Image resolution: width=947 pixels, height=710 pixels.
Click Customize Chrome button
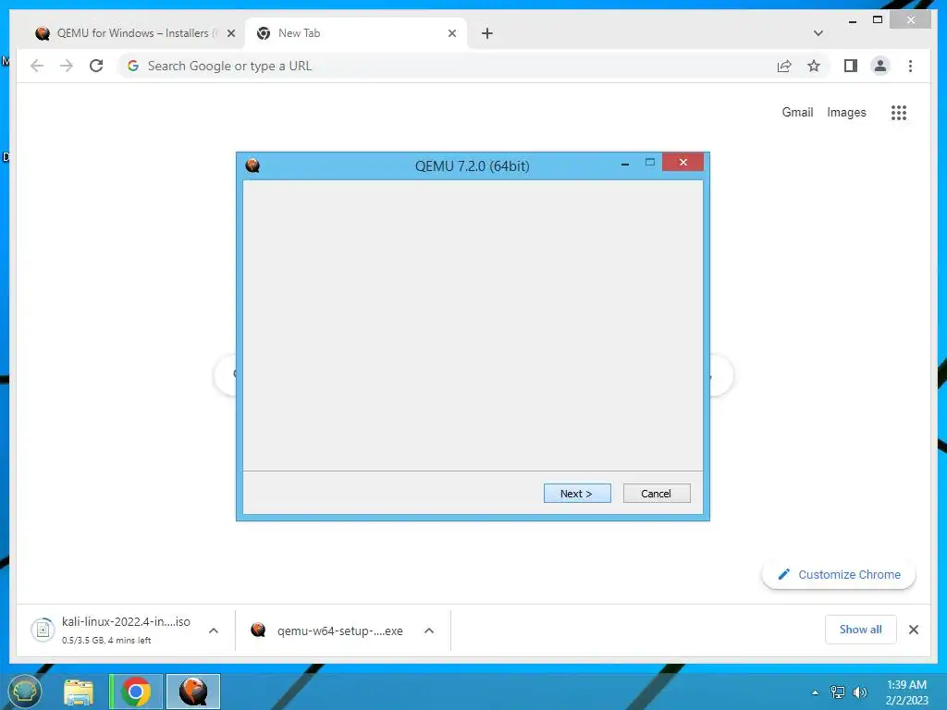click(x=839, y=575)
